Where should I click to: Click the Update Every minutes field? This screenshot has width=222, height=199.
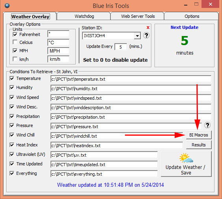click(121, 47)
